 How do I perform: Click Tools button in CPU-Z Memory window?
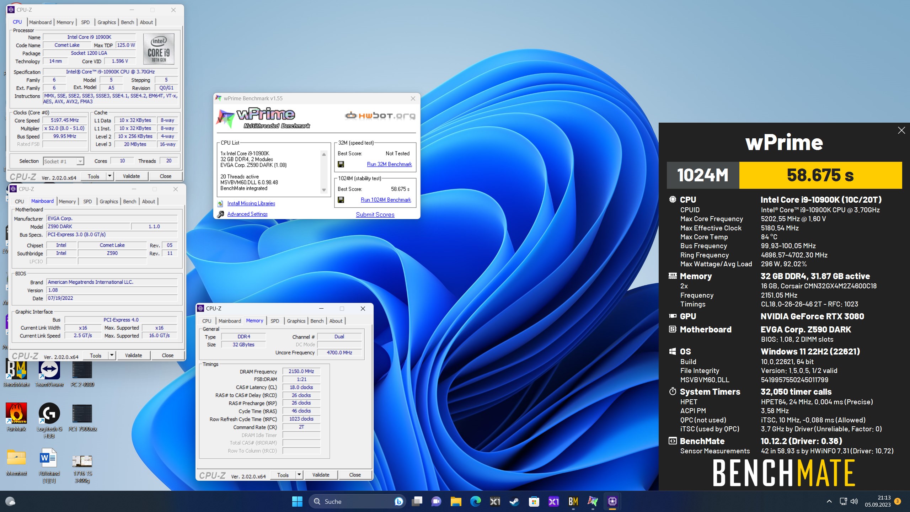point(283,475)
